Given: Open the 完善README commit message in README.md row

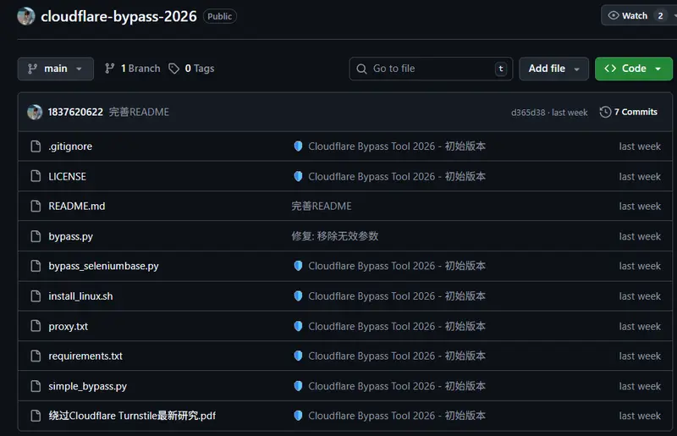Looking at the screenshot, I should coord(322,206).
